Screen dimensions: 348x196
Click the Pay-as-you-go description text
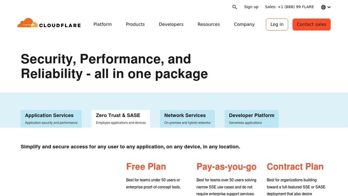point(226,187)
